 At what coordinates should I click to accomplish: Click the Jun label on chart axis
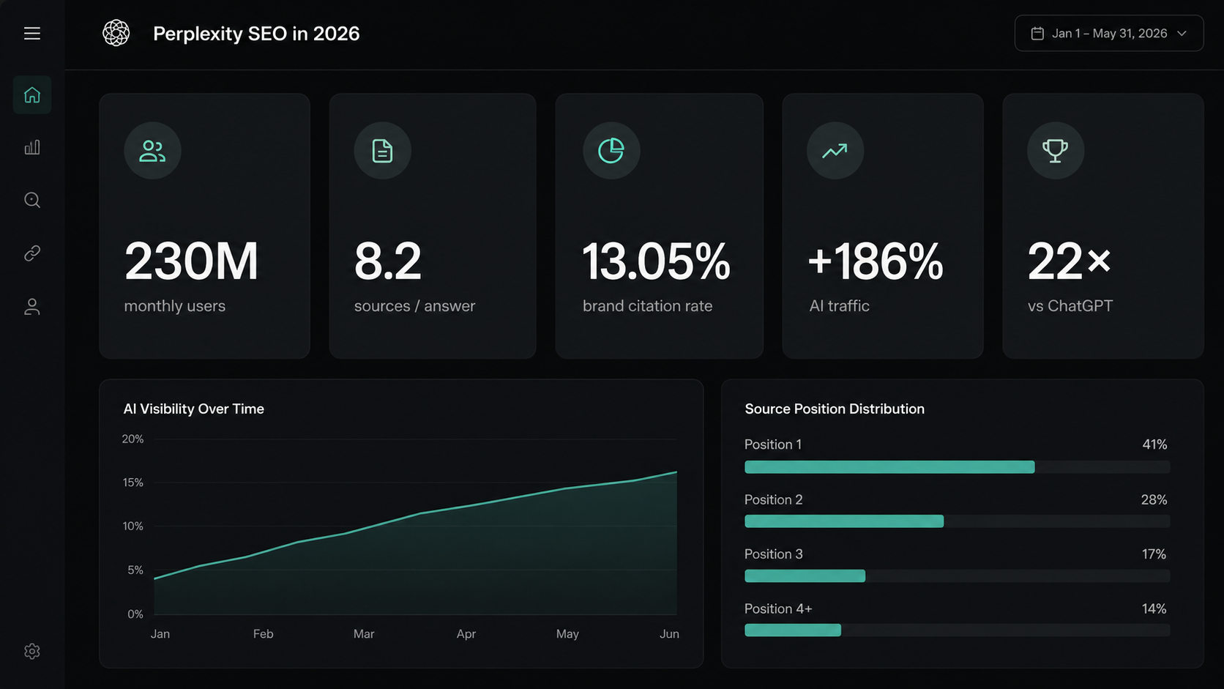669,634
